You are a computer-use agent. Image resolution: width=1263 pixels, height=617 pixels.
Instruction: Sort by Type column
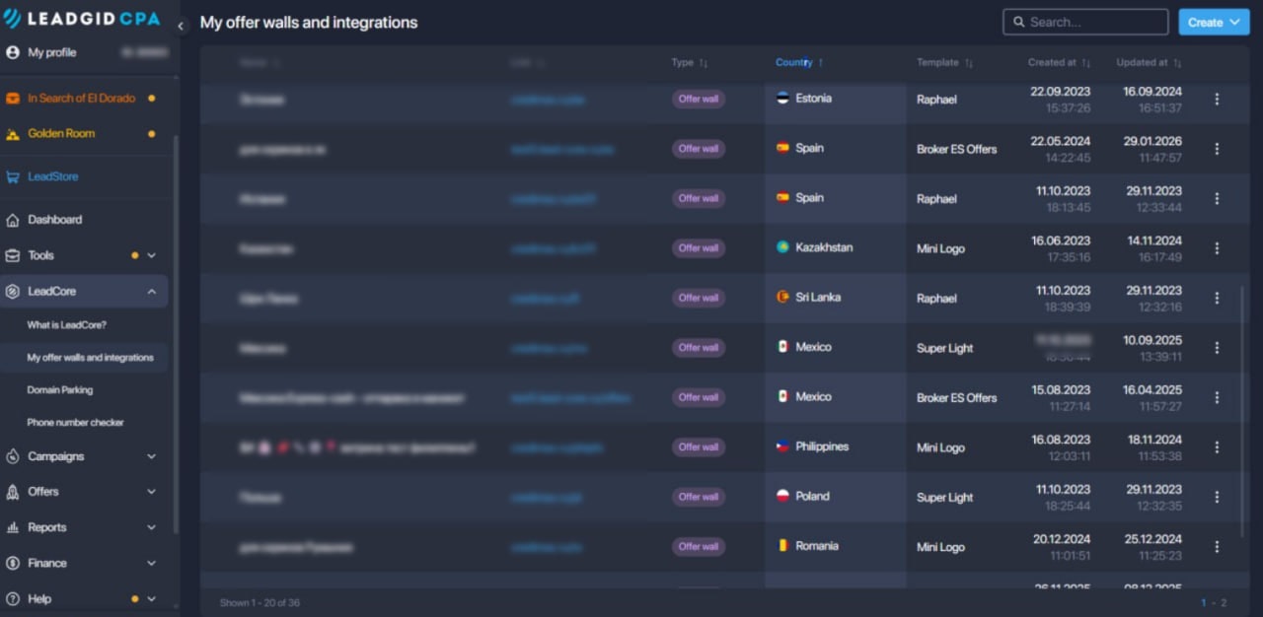point(690,62)
